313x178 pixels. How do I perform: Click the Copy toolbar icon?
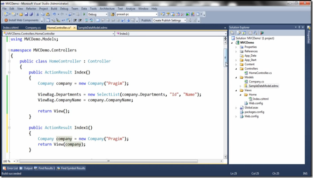[x=43, y=14]
